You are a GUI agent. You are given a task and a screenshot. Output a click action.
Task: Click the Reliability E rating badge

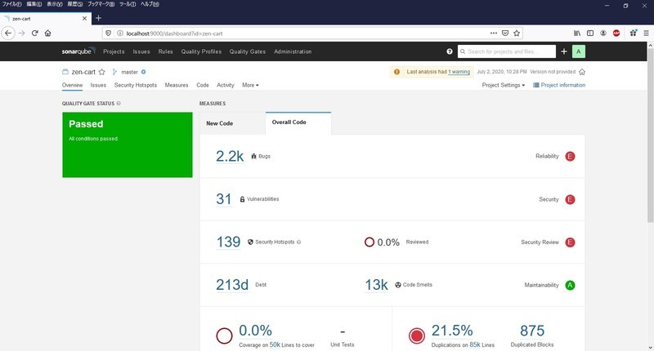point(570,157)
